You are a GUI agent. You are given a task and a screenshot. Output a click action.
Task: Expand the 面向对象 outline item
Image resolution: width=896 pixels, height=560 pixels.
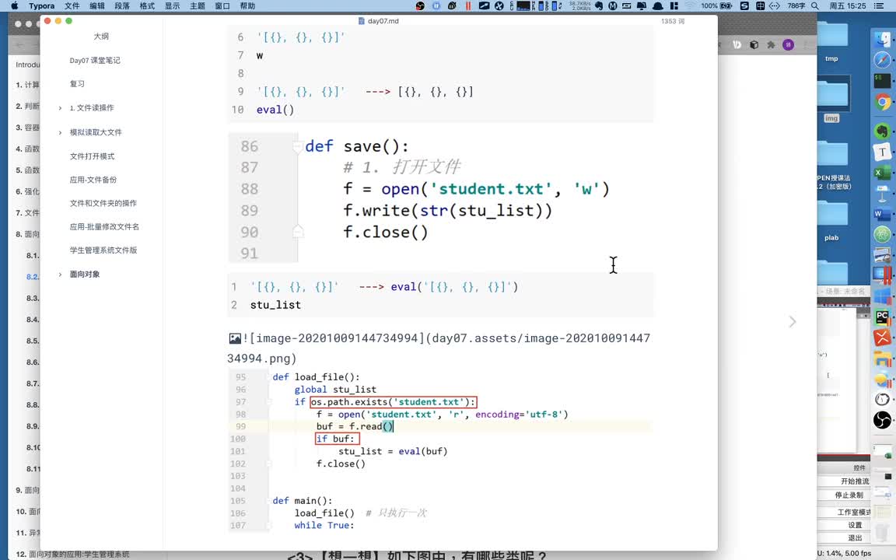point(60,275)
